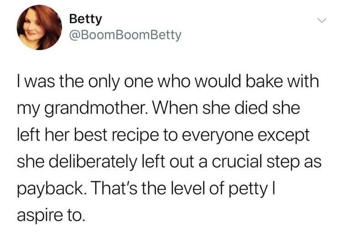
Task: Open the @BoomBoomBetty handle link
Action: [125, 35]
